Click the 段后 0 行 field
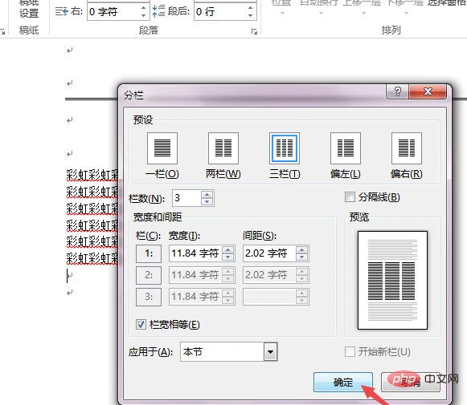Image resolution: width=467 pixels, height=405 pixels. [220, 12]
